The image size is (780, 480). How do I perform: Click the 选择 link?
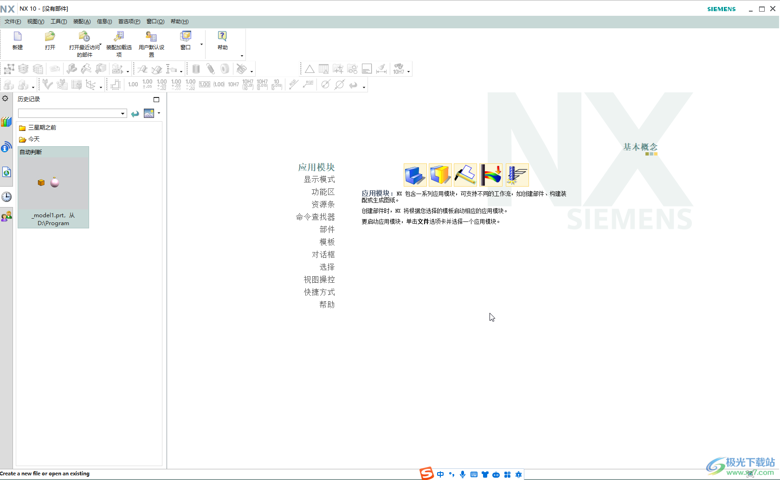pyautogui.click(x=327, y=267)
